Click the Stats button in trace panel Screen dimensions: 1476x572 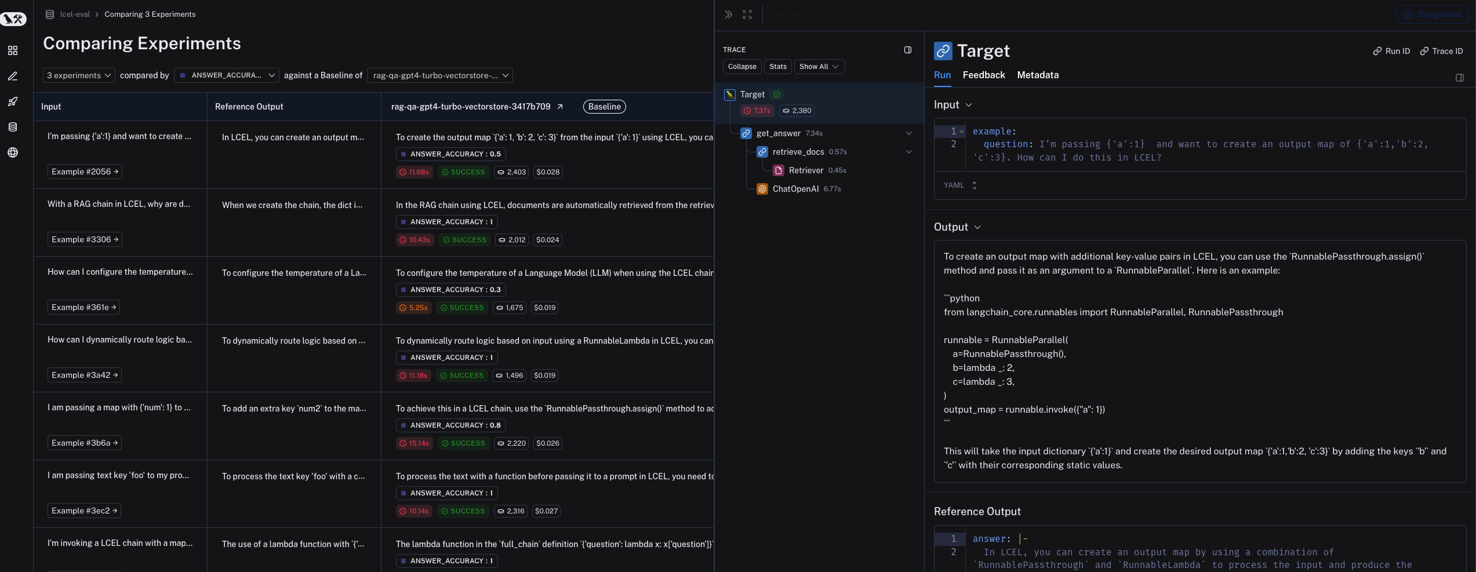pyautogui.click(x=777, y=67)
